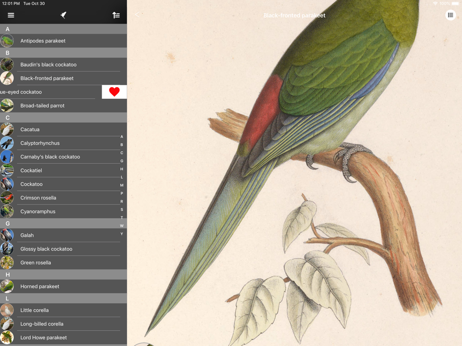Open Cacatua thumbnail image
462x346 pixels.
pos(7,130)
